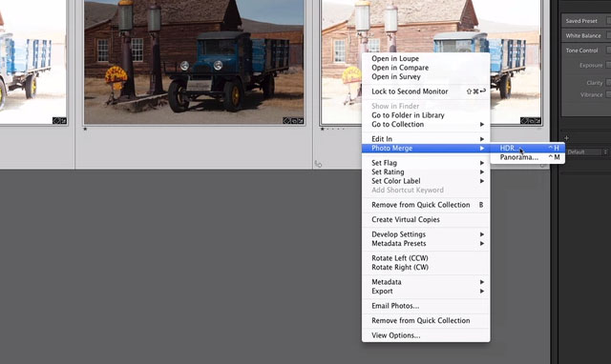
Task: Click the Clarity label
Action: coord(595,83)
